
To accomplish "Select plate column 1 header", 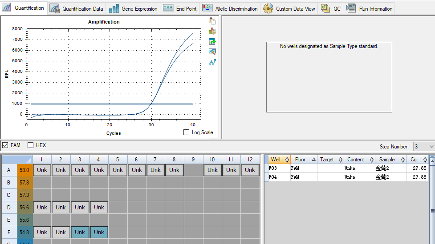I will click(x=42, y=160).
